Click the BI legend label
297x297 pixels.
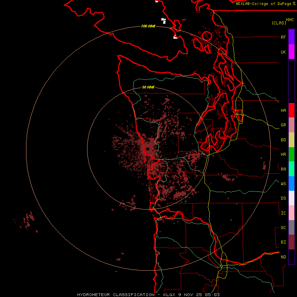pos(283,242)
